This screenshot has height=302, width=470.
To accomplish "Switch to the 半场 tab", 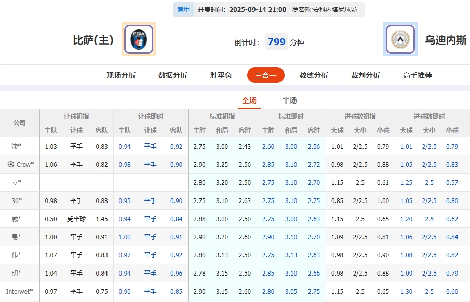I will click(x=290, y=100).
